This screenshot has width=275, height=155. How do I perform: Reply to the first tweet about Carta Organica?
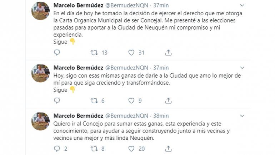click(57, 53)
